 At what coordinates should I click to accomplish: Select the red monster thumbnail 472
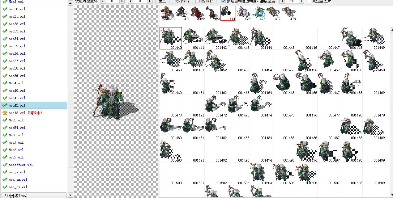coord(198,13)
